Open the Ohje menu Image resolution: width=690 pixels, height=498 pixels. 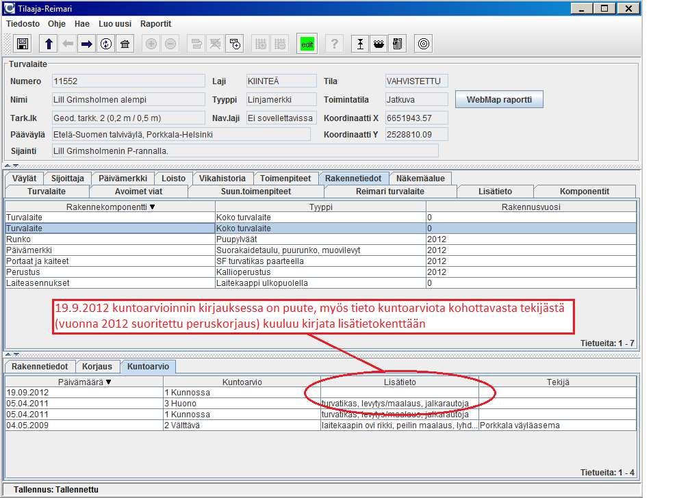57,24
